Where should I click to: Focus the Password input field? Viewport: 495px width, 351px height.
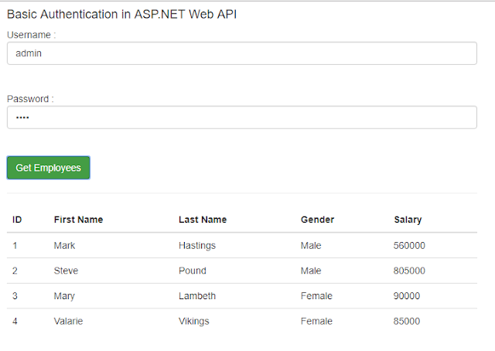point(242,118)
